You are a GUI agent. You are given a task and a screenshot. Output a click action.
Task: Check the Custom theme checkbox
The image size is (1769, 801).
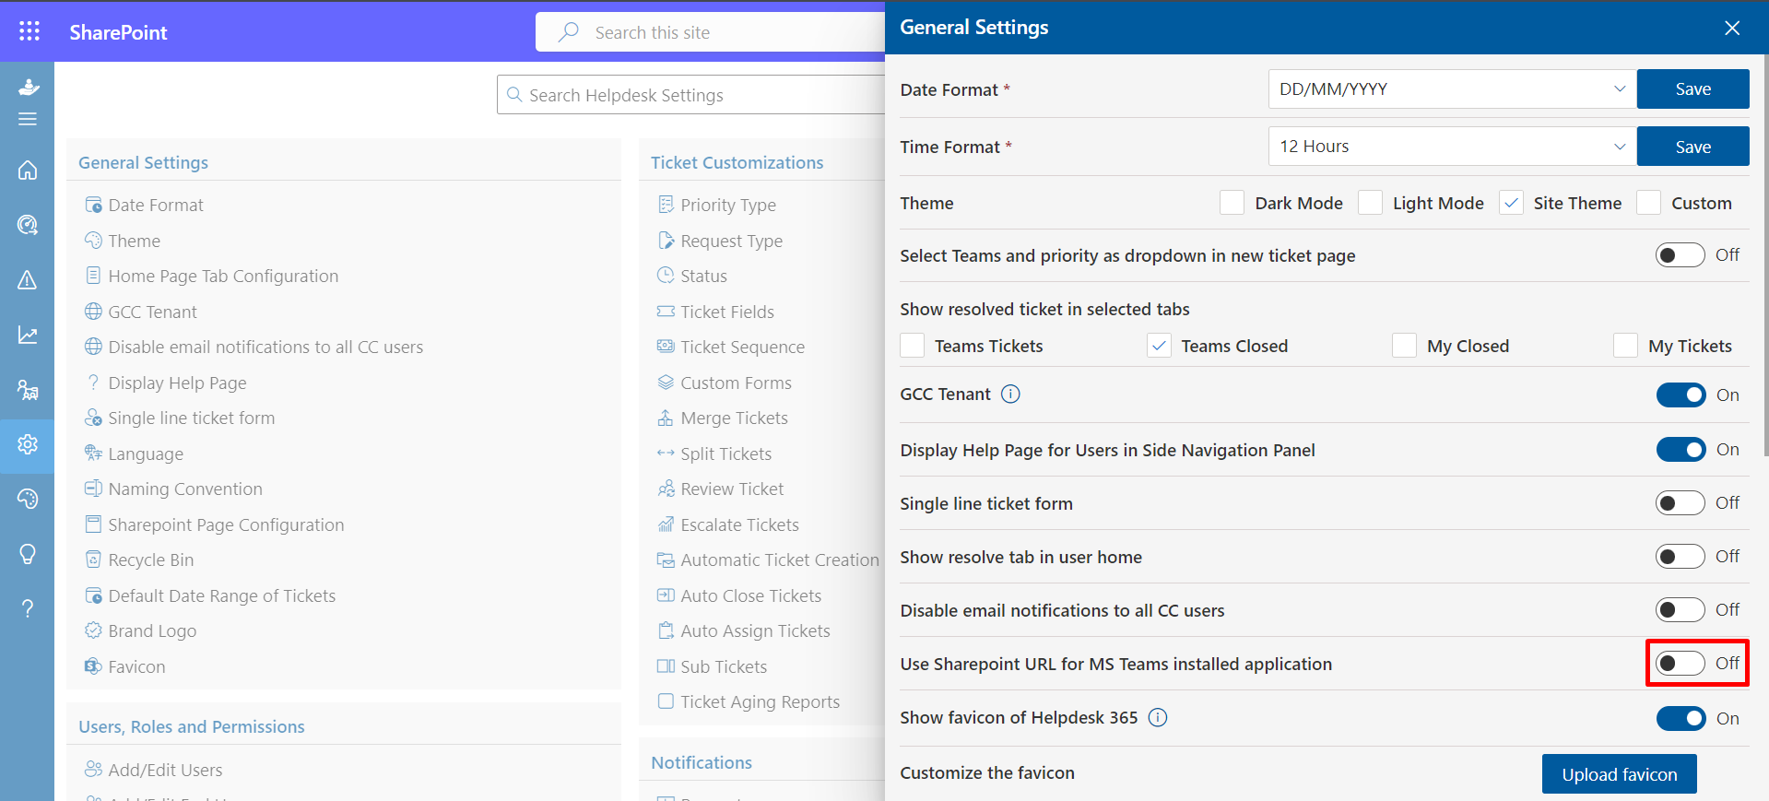1648,203
